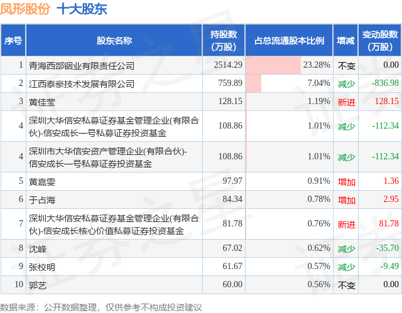
Task: Select holdings value 61.67
Action: [x=232, y=266]
